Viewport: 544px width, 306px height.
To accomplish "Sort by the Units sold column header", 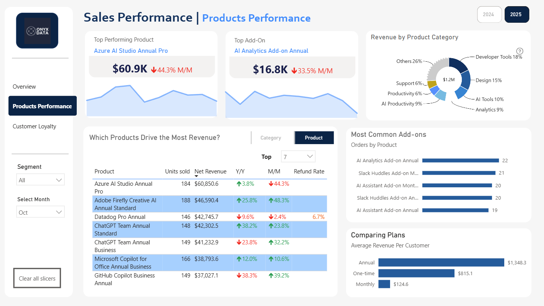I will click(177, 171).
